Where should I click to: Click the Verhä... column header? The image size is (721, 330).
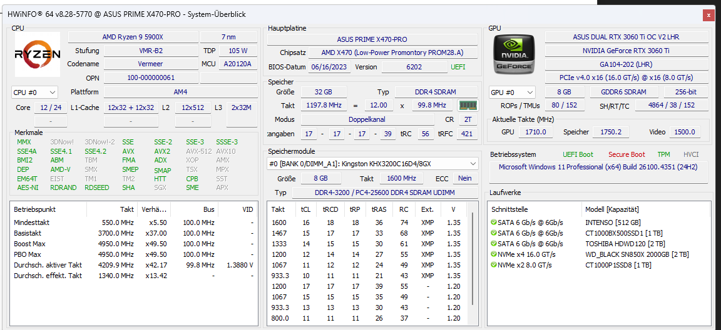click(154, 209)
